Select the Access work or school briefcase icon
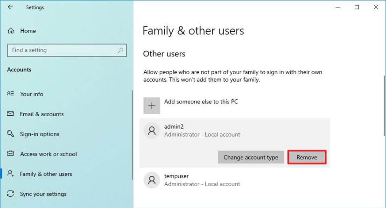 point(10,153)
